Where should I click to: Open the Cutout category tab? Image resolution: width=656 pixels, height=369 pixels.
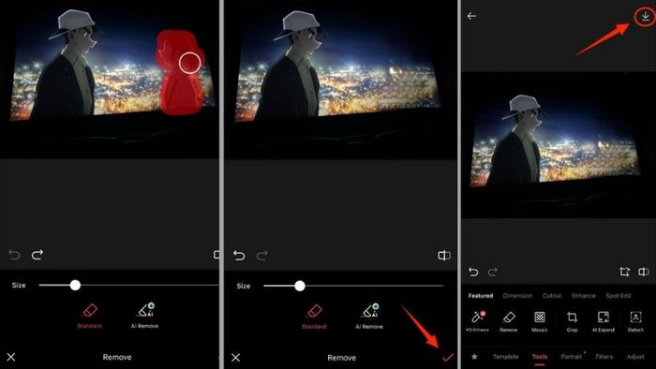coord(552,295)
